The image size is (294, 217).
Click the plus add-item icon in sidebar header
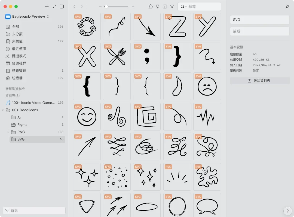point(47,7)
